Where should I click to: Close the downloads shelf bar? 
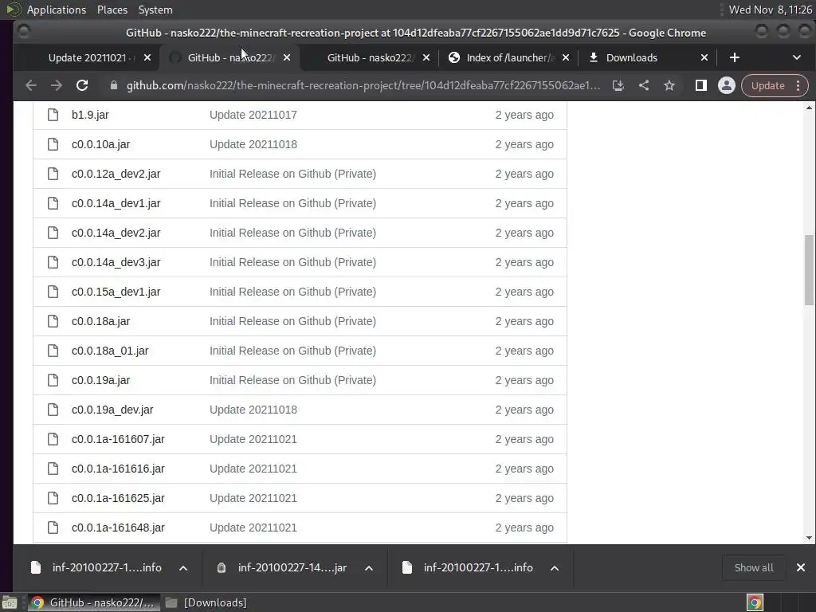coord(800,567)
